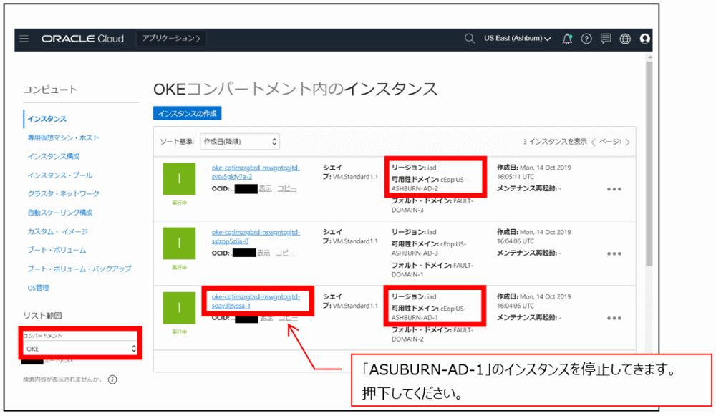Click the info icon near 検索内容が表示されませんか
The image size is (716, 416).
112,381
